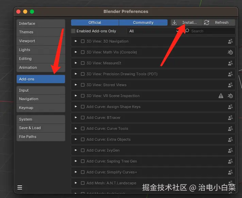Click community icon on Stored Views row
This screenshot has width=242, height=198.
(x=230, y=85)
